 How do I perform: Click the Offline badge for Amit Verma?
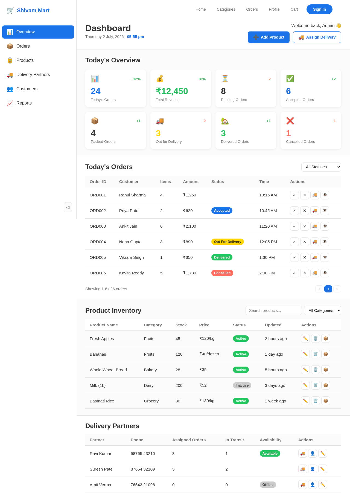268,485
